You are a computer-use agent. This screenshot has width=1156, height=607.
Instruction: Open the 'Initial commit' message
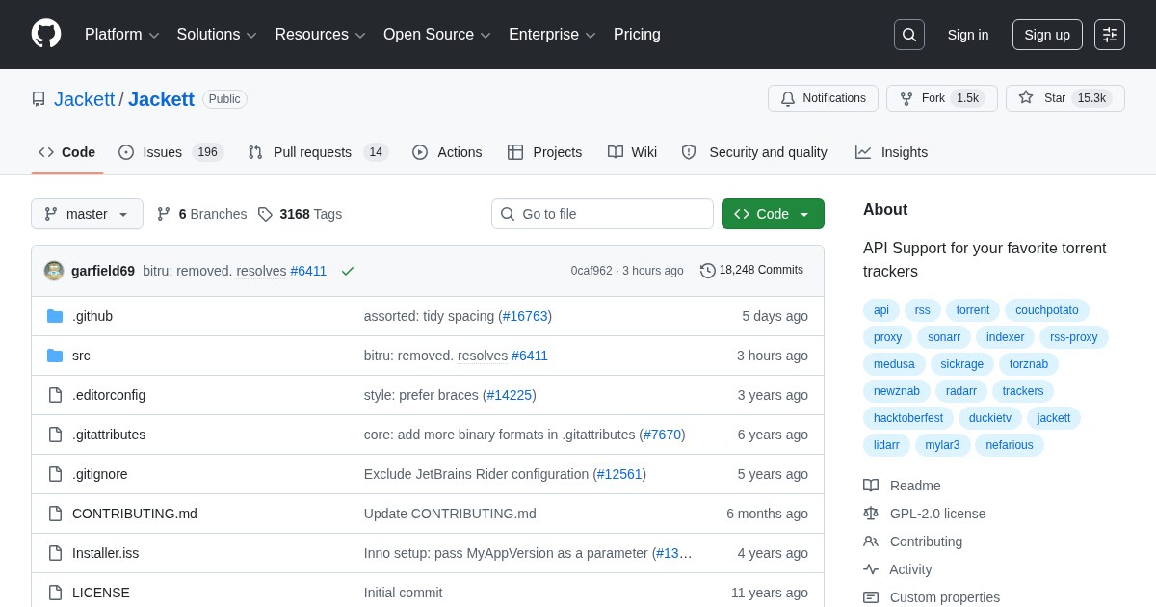(404, 593)
